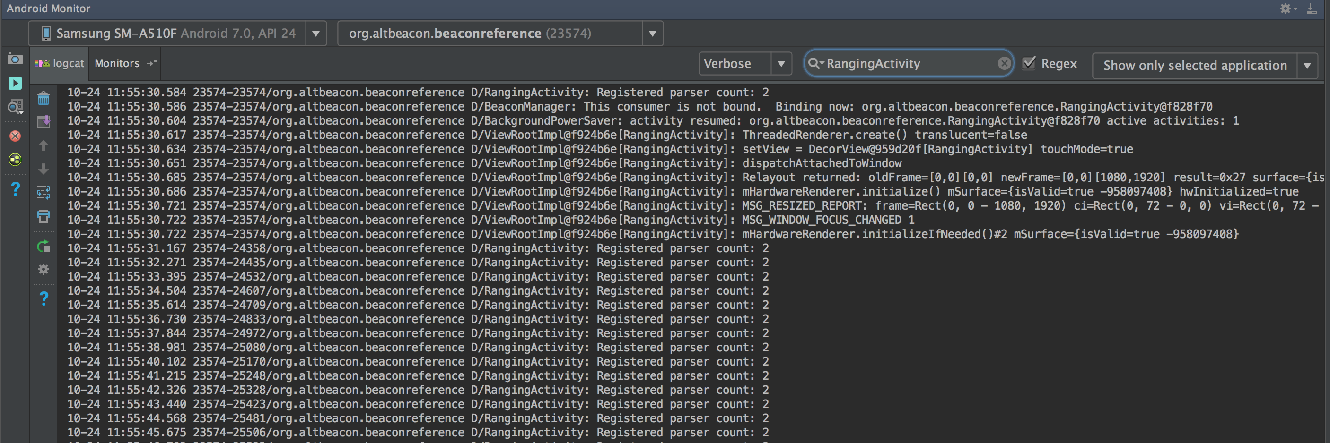
Task: Clear the logcat output
Action: (x=44, y=98)
